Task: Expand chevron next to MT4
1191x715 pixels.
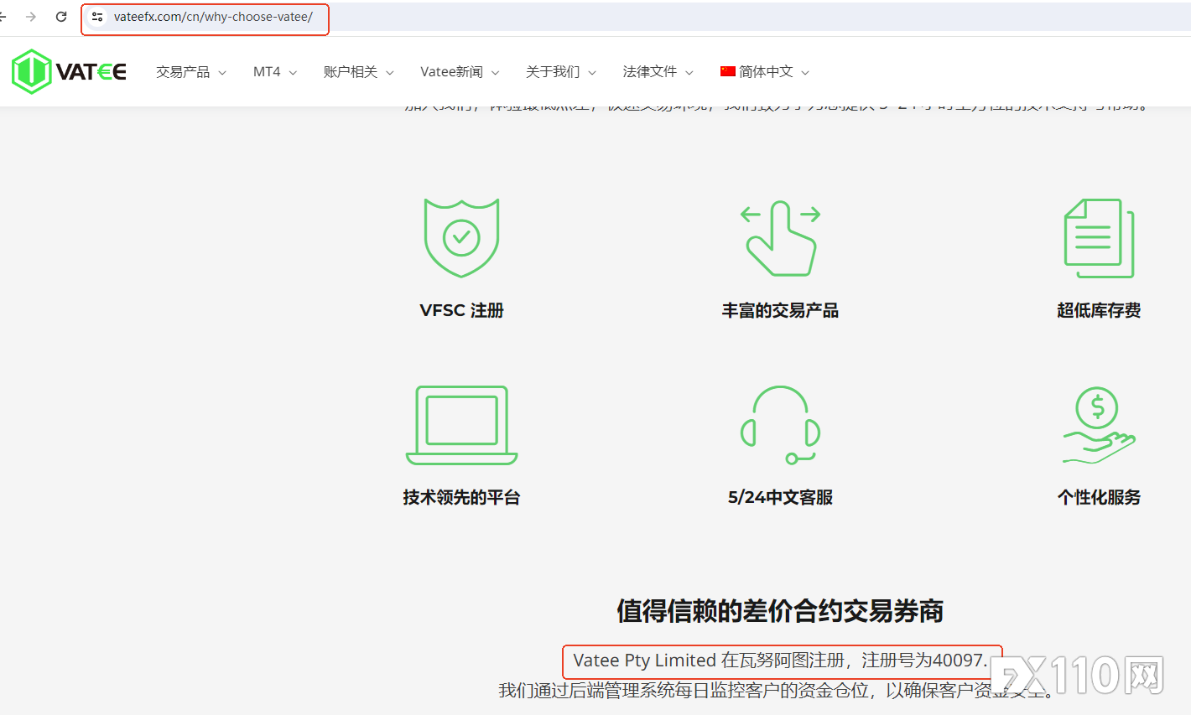Action: [293, 73]
